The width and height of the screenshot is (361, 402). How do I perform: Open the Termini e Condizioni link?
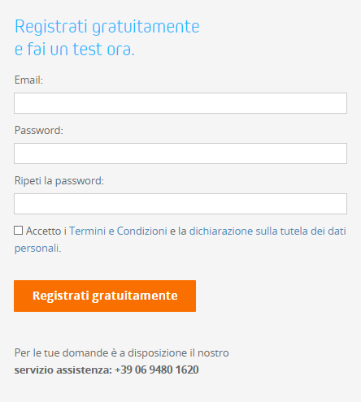118,231
